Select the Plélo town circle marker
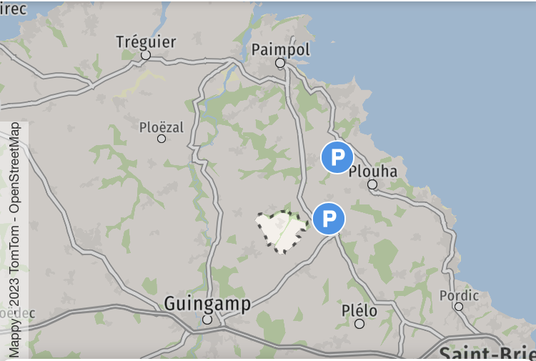536x361 pixels. click(x=359, y=324)
